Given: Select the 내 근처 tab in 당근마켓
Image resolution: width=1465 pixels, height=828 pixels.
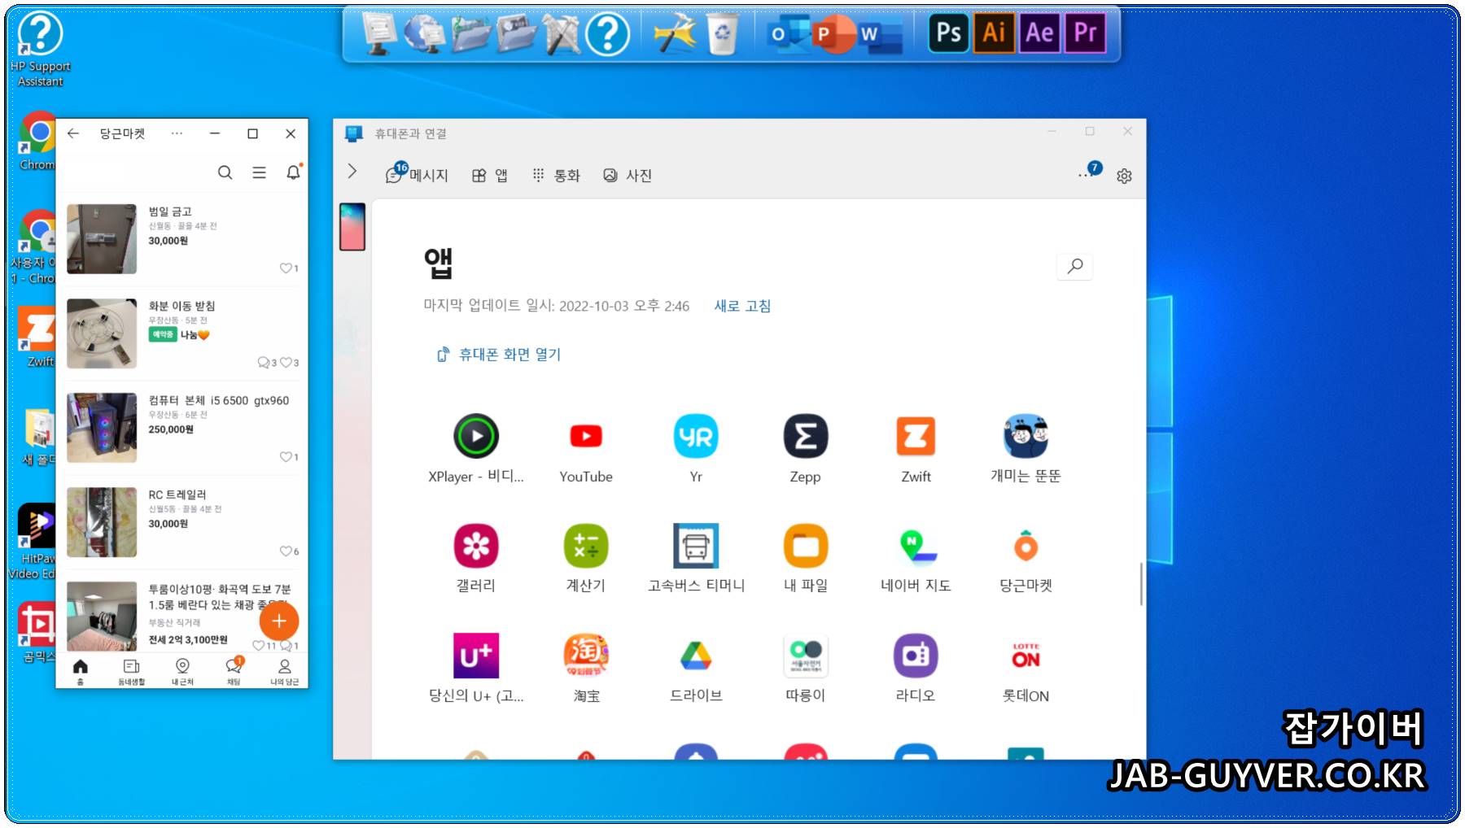Looking at the screenshot, I should point(182,671).
